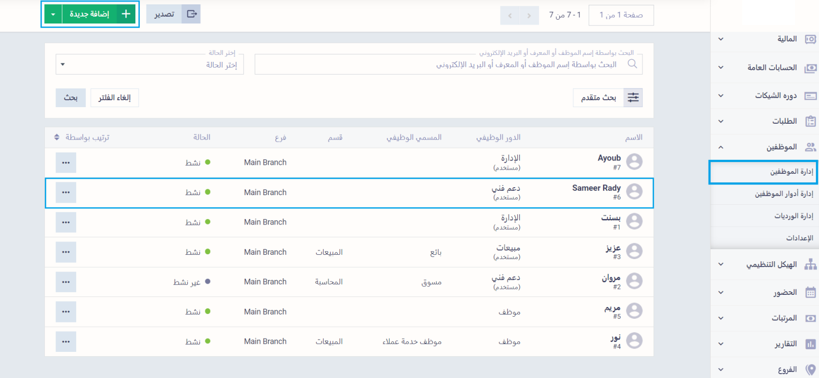Open the التقارير reports sidebar icon
The width and height of the screenshot is (819, 378).
click(x=810, y=344)
